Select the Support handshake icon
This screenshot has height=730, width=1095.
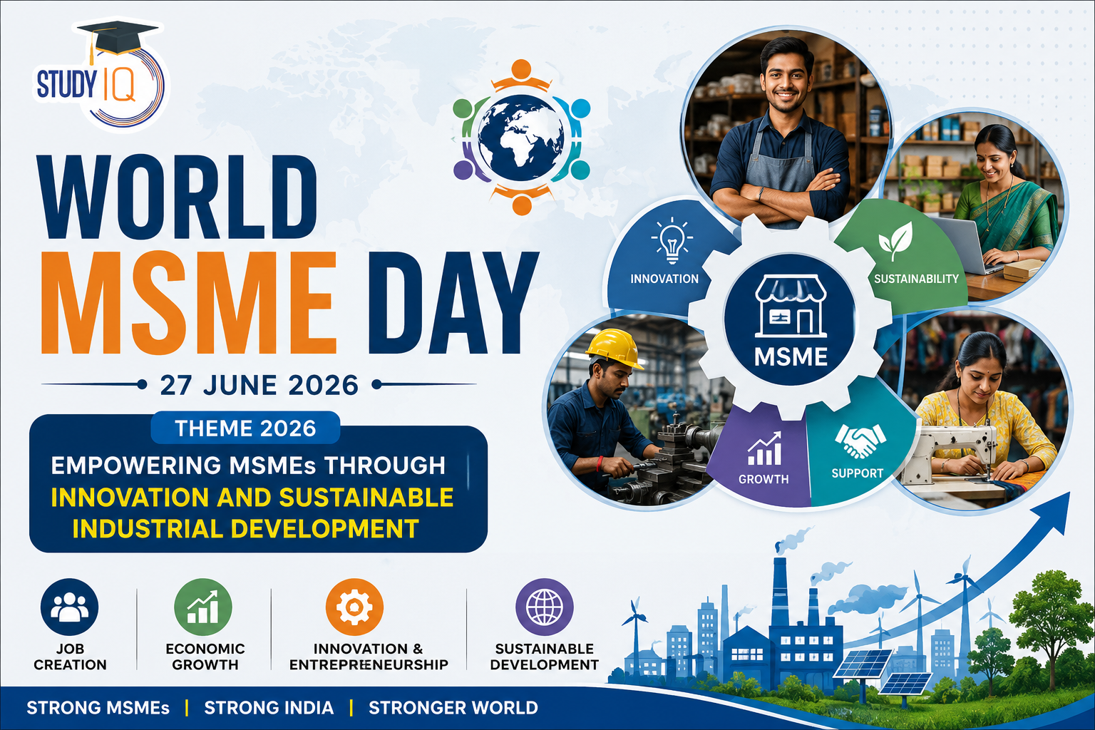(x=860, y=441)
